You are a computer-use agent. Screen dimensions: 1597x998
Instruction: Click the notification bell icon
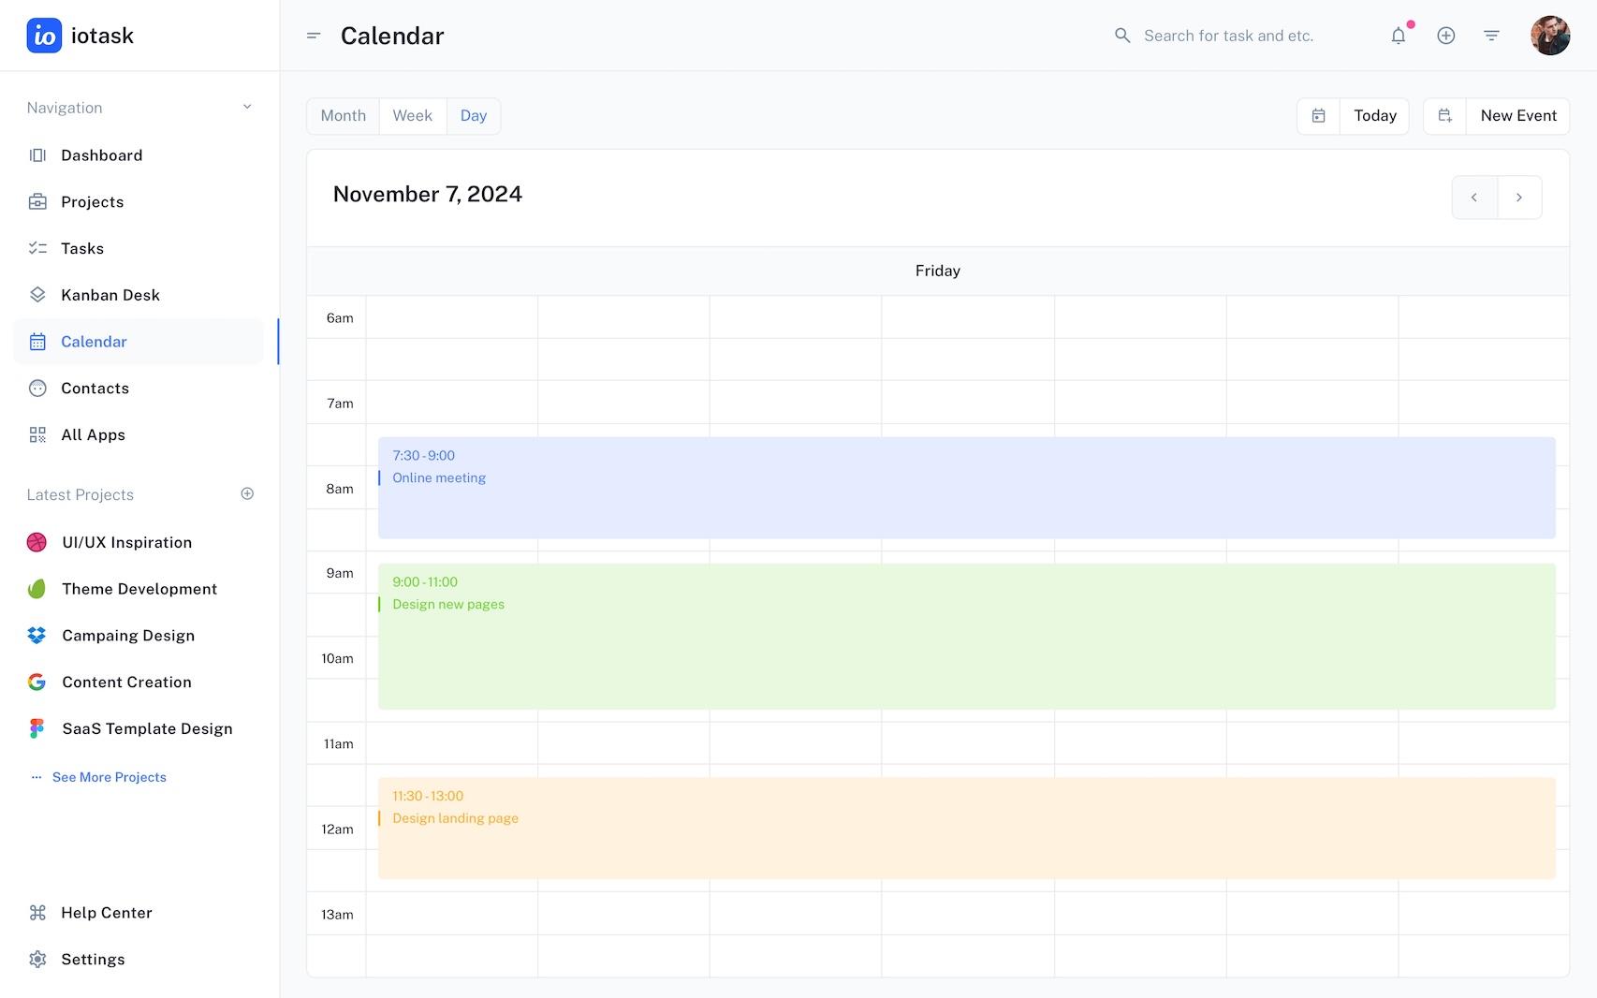(x=1398, y=36)
